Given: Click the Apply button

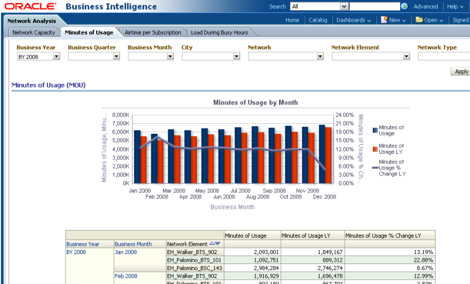Looking at the screenshot, I should pyautogui.click(x=461, y=72).
